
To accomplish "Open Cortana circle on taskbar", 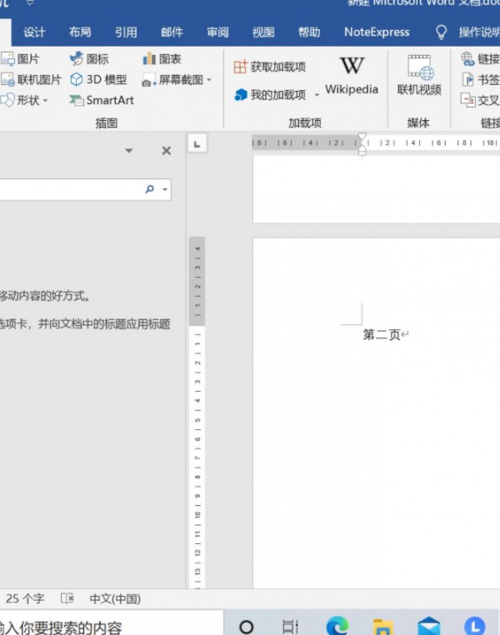I will [x=246, y=627].
